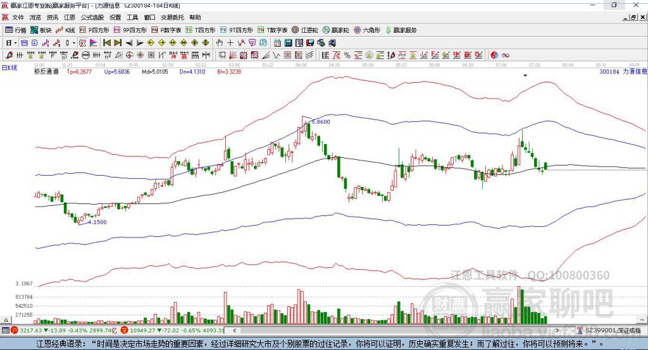Select the red pencil draw tool

[9, 56]
